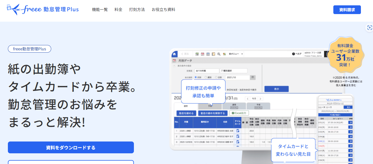
Task: Click the 月別データ calendar icon
Action: (174, 60)
